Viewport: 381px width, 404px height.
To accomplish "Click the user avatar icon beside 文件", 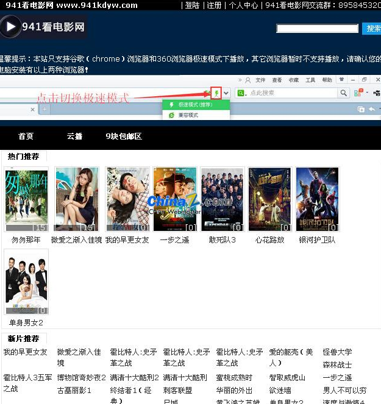I will [247, 80].
